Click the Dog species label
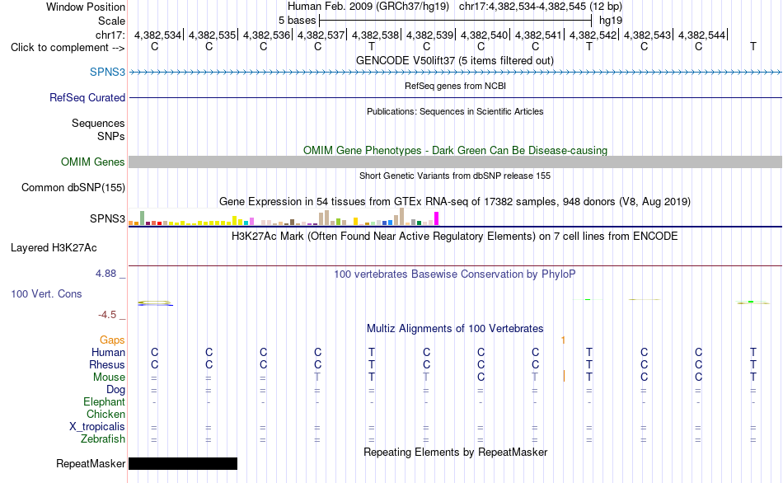 click(x=115, y=390)
